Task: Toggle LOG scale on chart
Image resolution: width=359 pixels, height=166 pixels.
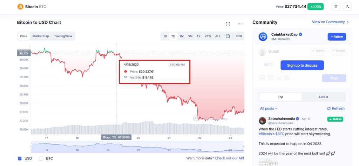Action: tap(239, 36)
